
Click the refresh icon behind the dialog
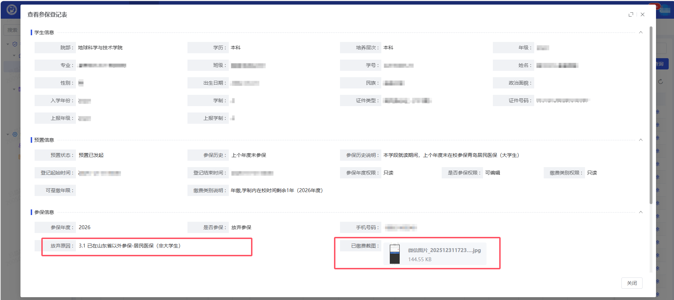[x=661, y=82]
